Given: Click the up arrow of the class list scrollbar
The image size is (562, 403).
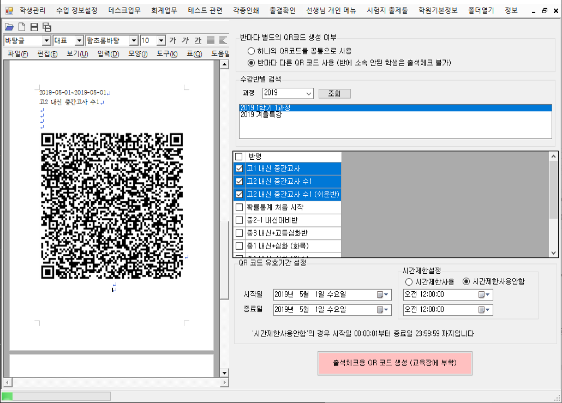Looking at the screenshot, I should pyautogui.click(x=553, y=157).
